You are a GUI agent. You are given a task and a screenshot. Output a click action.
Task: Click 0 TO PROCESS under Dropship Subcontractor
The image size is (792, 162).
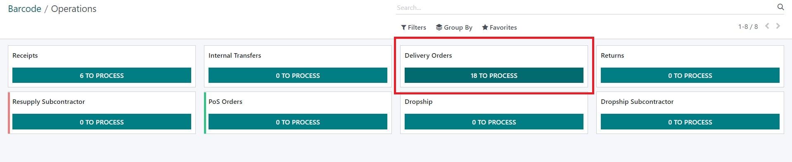point(690,122)
